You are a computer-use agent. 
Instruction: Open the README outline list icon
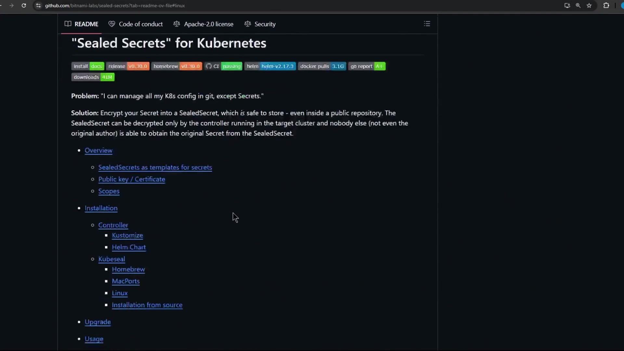[427, 24]
